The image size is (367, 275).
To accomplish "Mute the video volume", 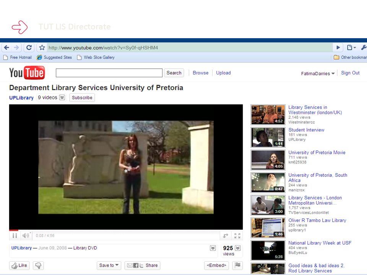I will pos(26,236).
